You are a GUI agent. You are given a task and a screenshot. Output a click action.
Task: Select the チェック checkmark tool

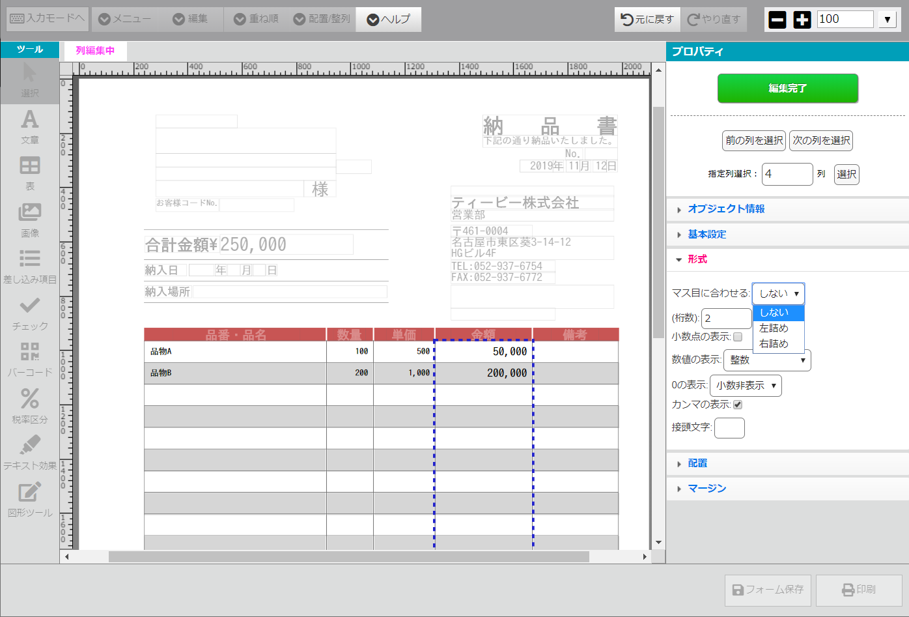tap(30, 313)
